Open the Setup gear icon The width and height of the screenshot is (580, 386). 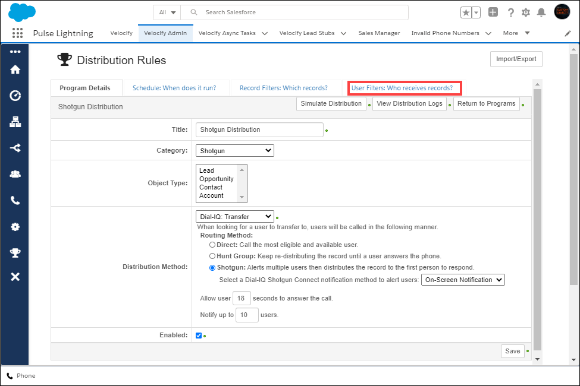526,12
